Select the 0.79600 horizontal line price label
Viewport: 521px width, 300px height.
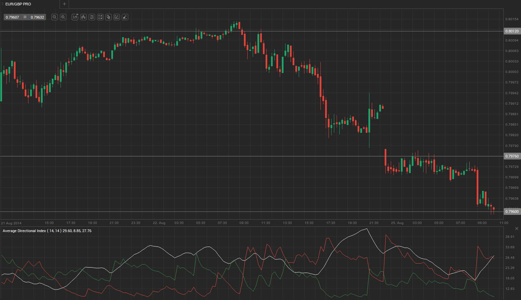click(512, 211)
